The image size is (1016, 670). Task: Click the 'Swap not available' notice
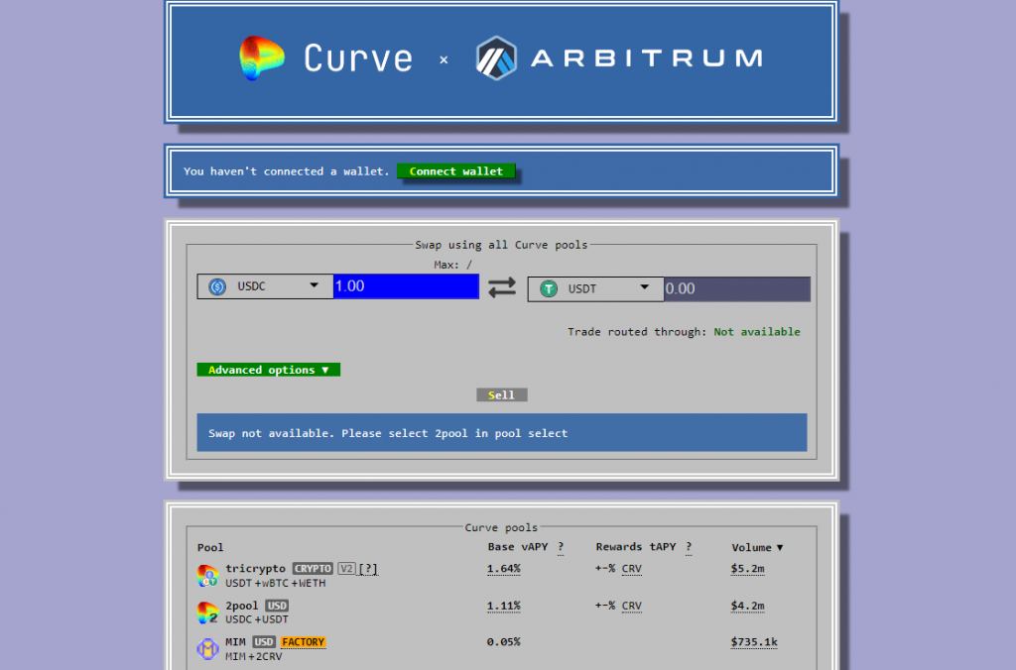502,432
